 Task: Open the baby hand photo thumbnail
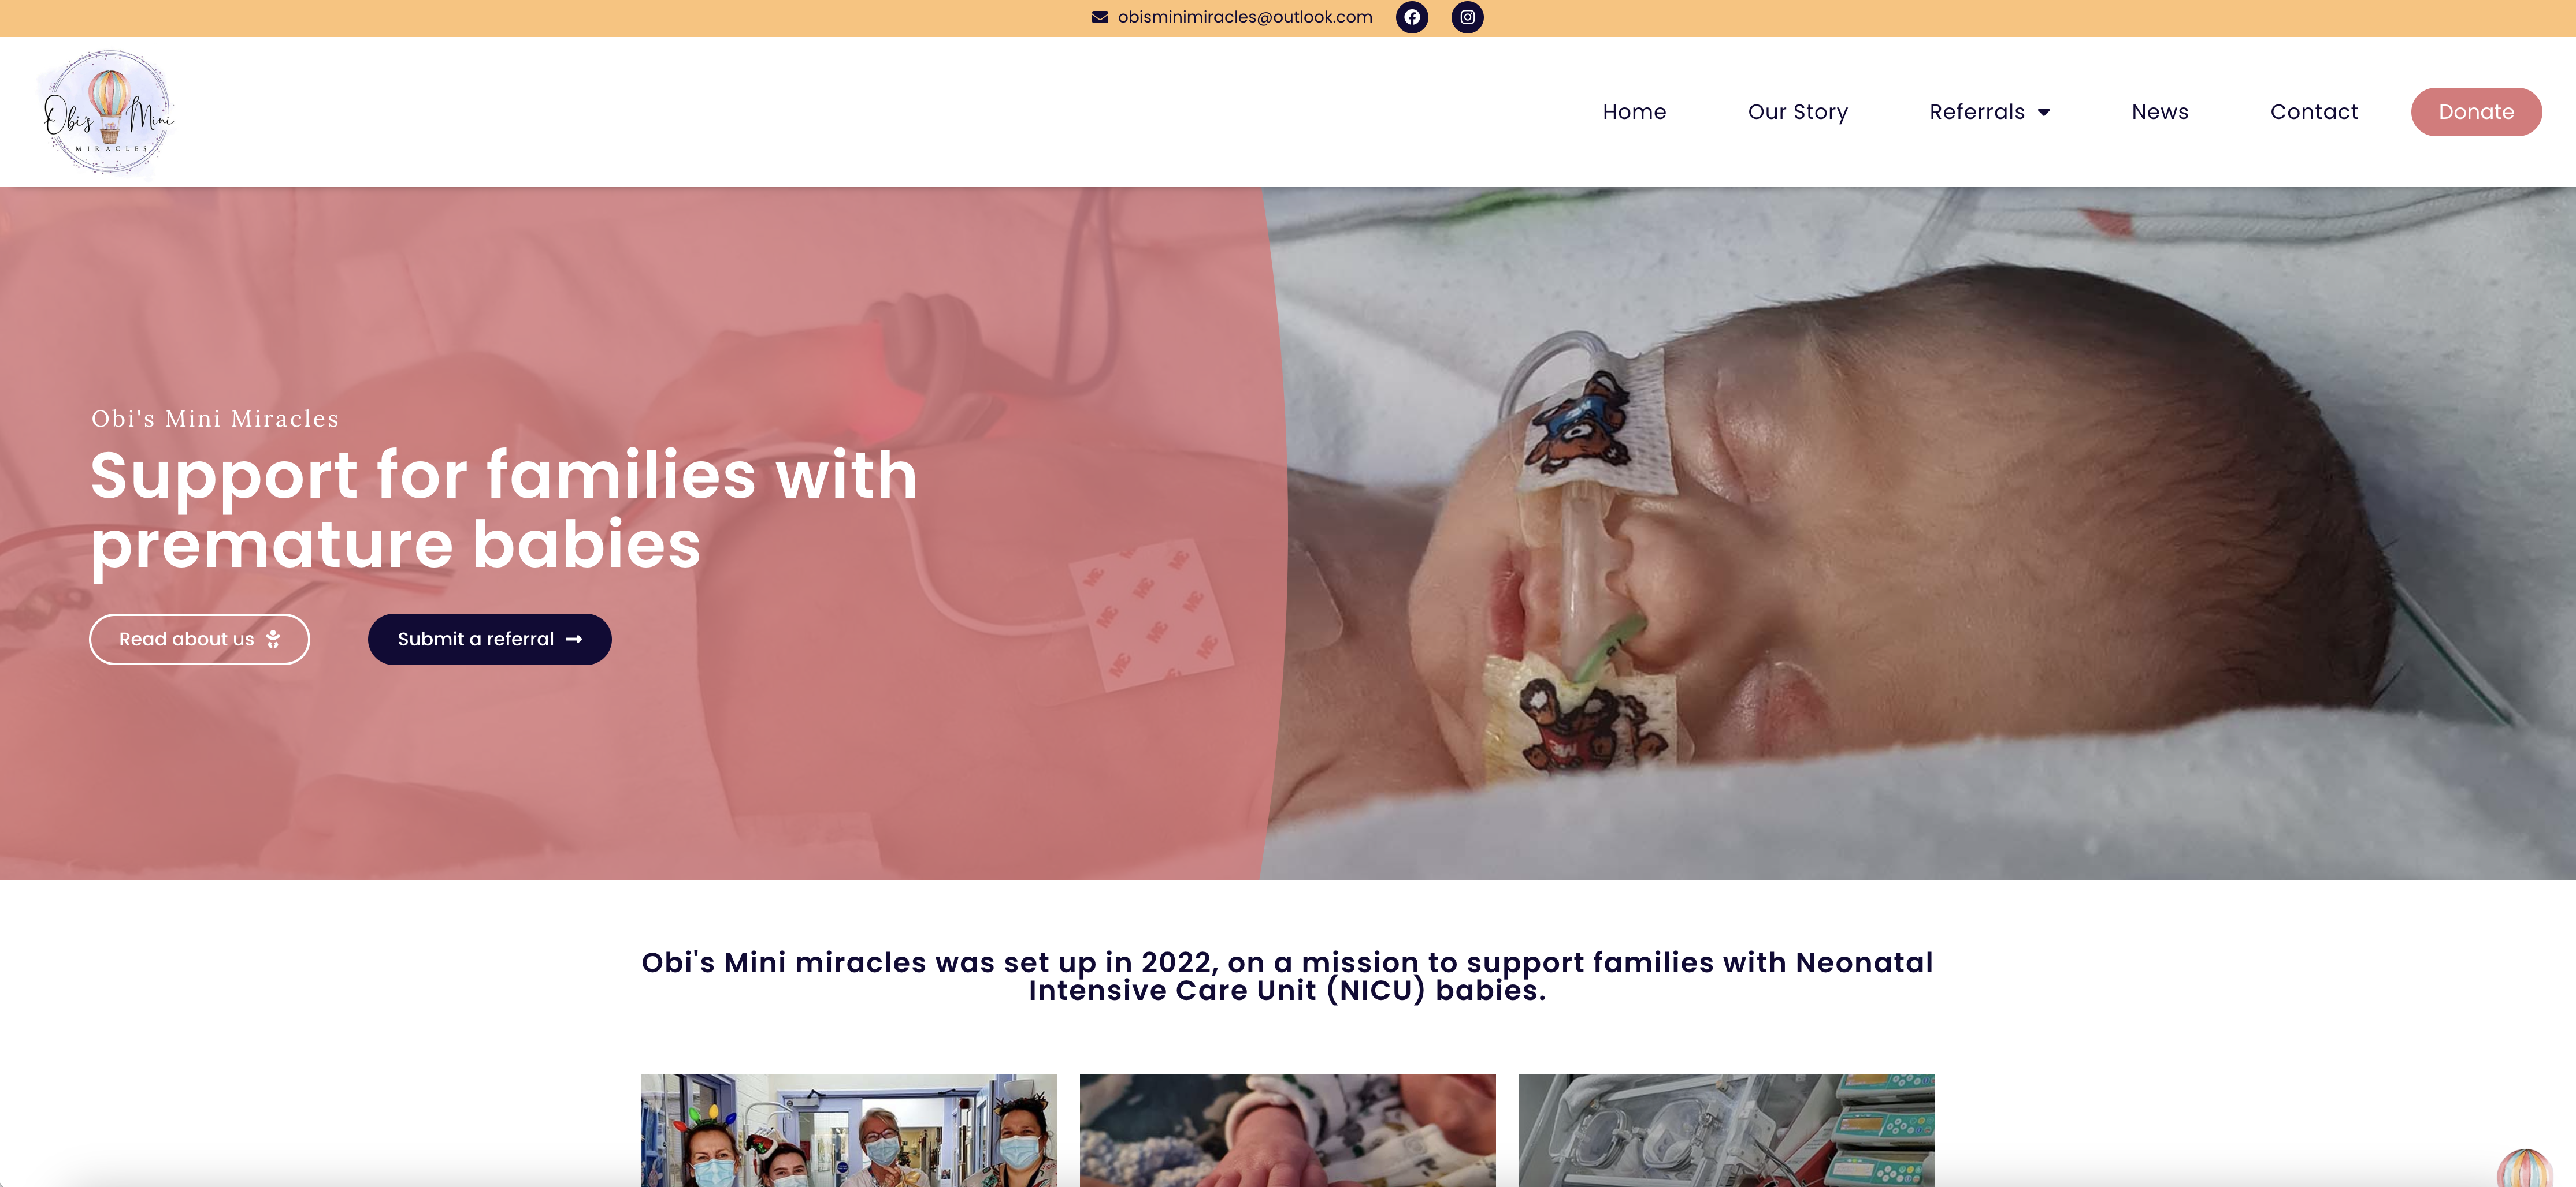point(1287,1130)
